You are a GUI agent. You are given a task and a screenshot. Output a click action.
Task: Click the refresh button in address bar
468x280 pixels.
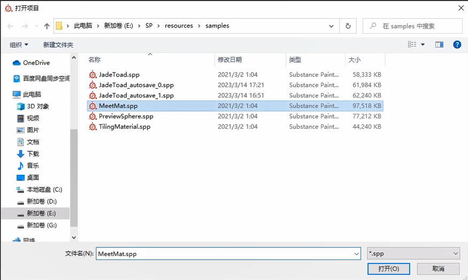[x=348, y=26]
